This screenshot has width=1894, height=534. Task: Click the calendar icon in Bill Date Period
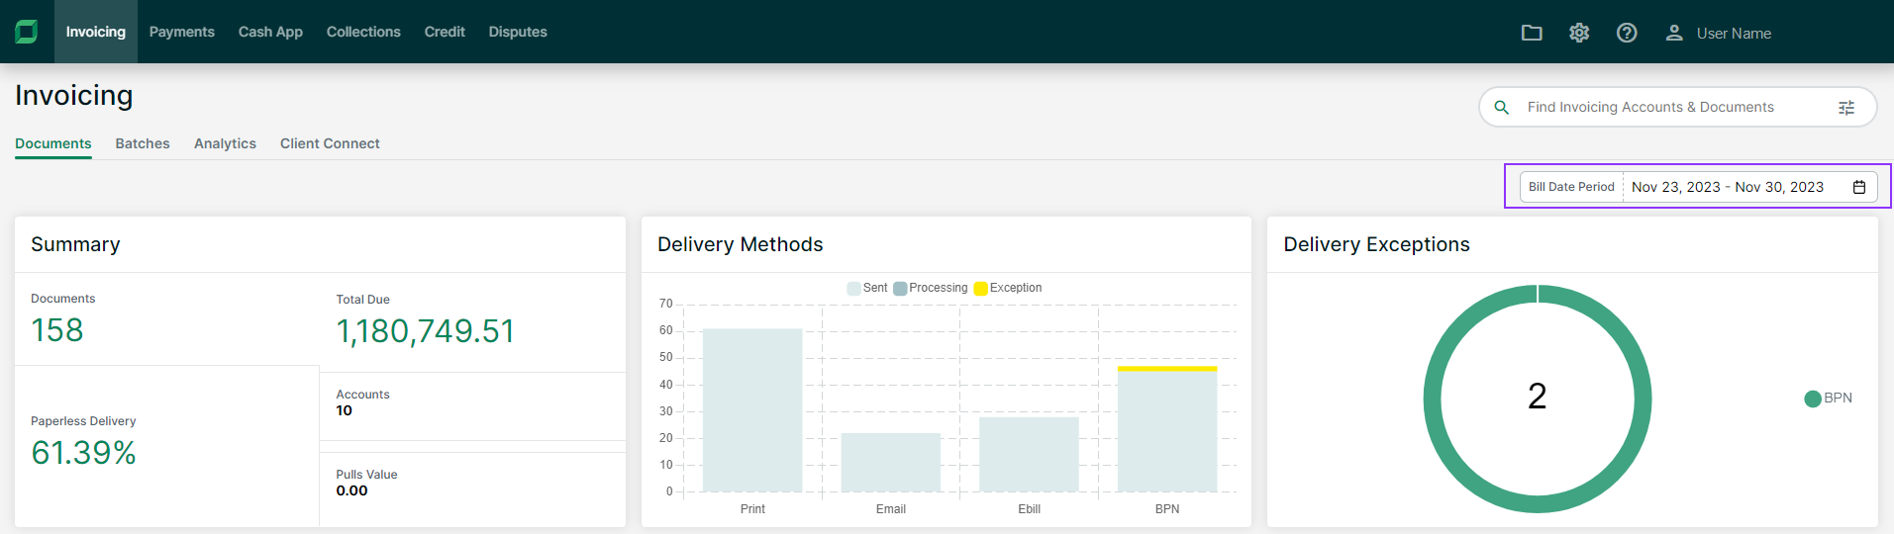click(1859, 187)
